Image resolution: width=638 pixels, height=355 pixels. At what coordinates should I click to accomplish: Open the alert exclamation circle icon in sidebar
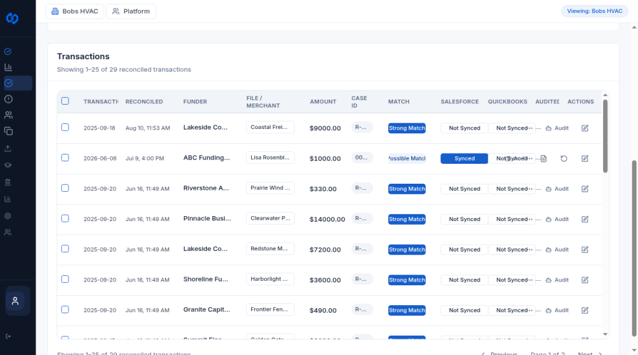8,99
